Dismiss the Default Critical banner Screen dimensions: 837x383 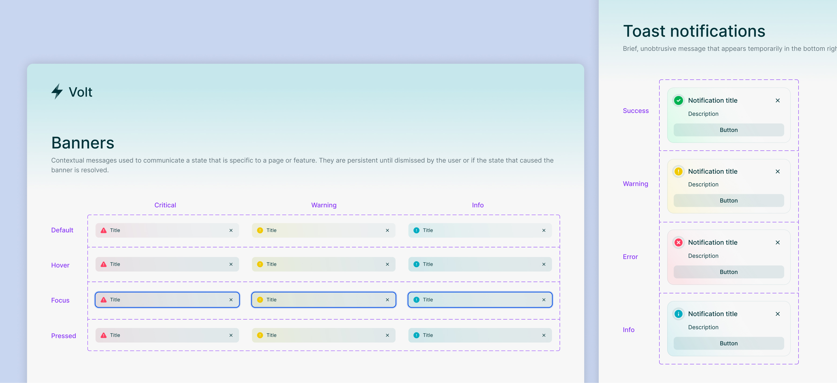pyautogui.click(x=231, y=230)
